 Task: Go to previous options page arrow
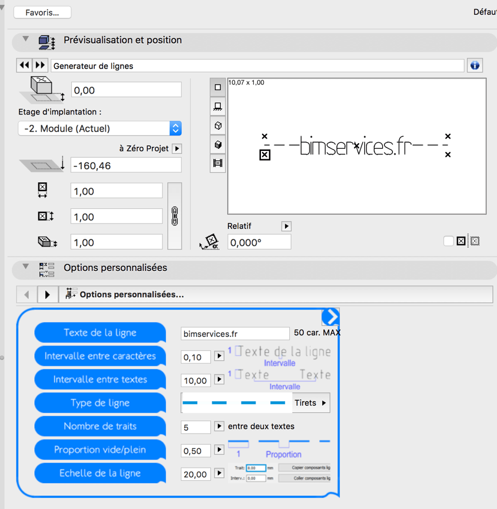27,294
